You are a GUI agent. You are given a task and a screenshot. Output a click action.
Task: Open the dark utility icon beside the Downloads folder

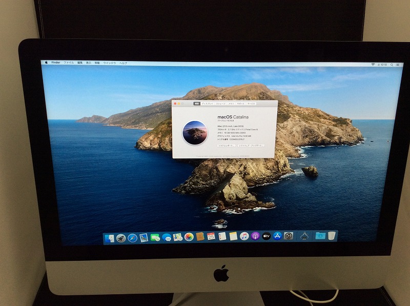click(304, 236)
